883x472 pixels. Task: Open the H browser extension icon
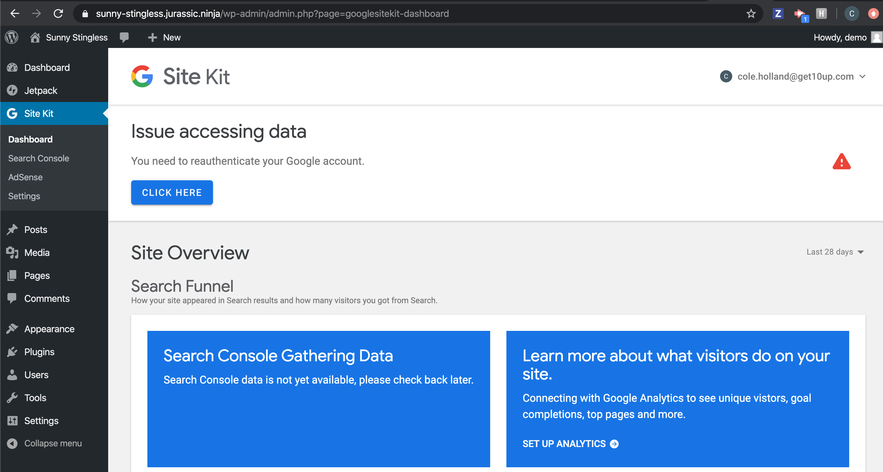(x=821, y=14)
